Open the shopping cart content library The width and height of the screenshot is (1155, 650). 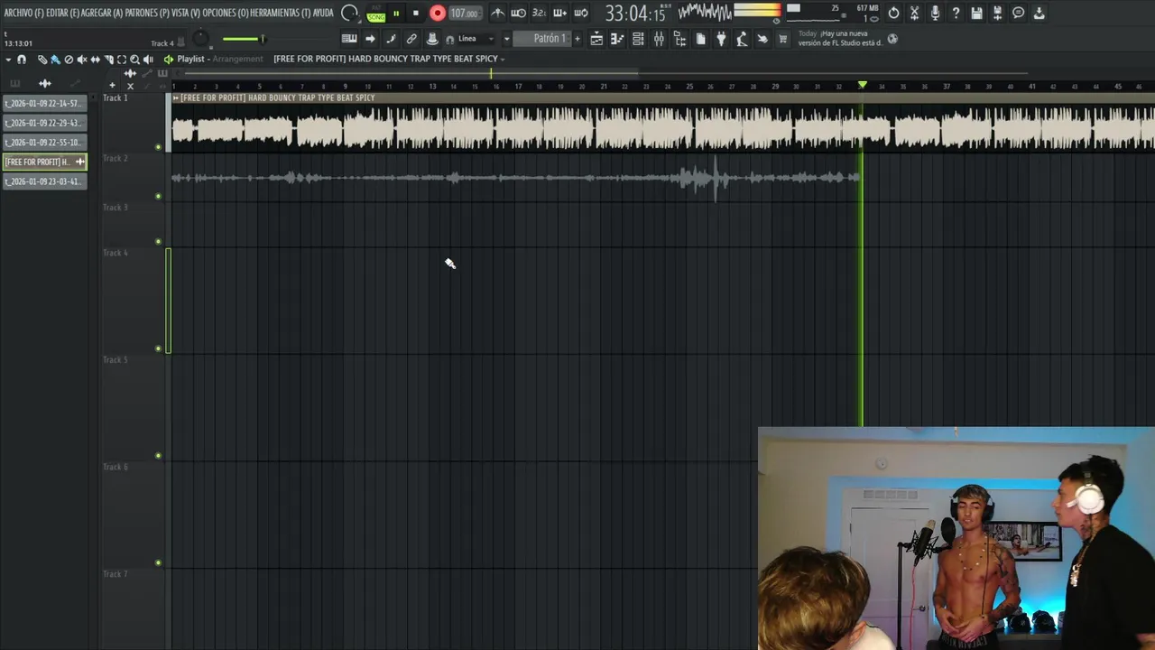[x=782, y=39]
